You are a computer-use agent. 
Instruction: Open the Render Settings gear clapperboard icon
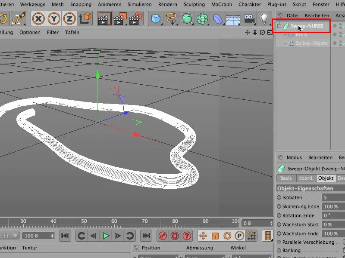point(136,18)
